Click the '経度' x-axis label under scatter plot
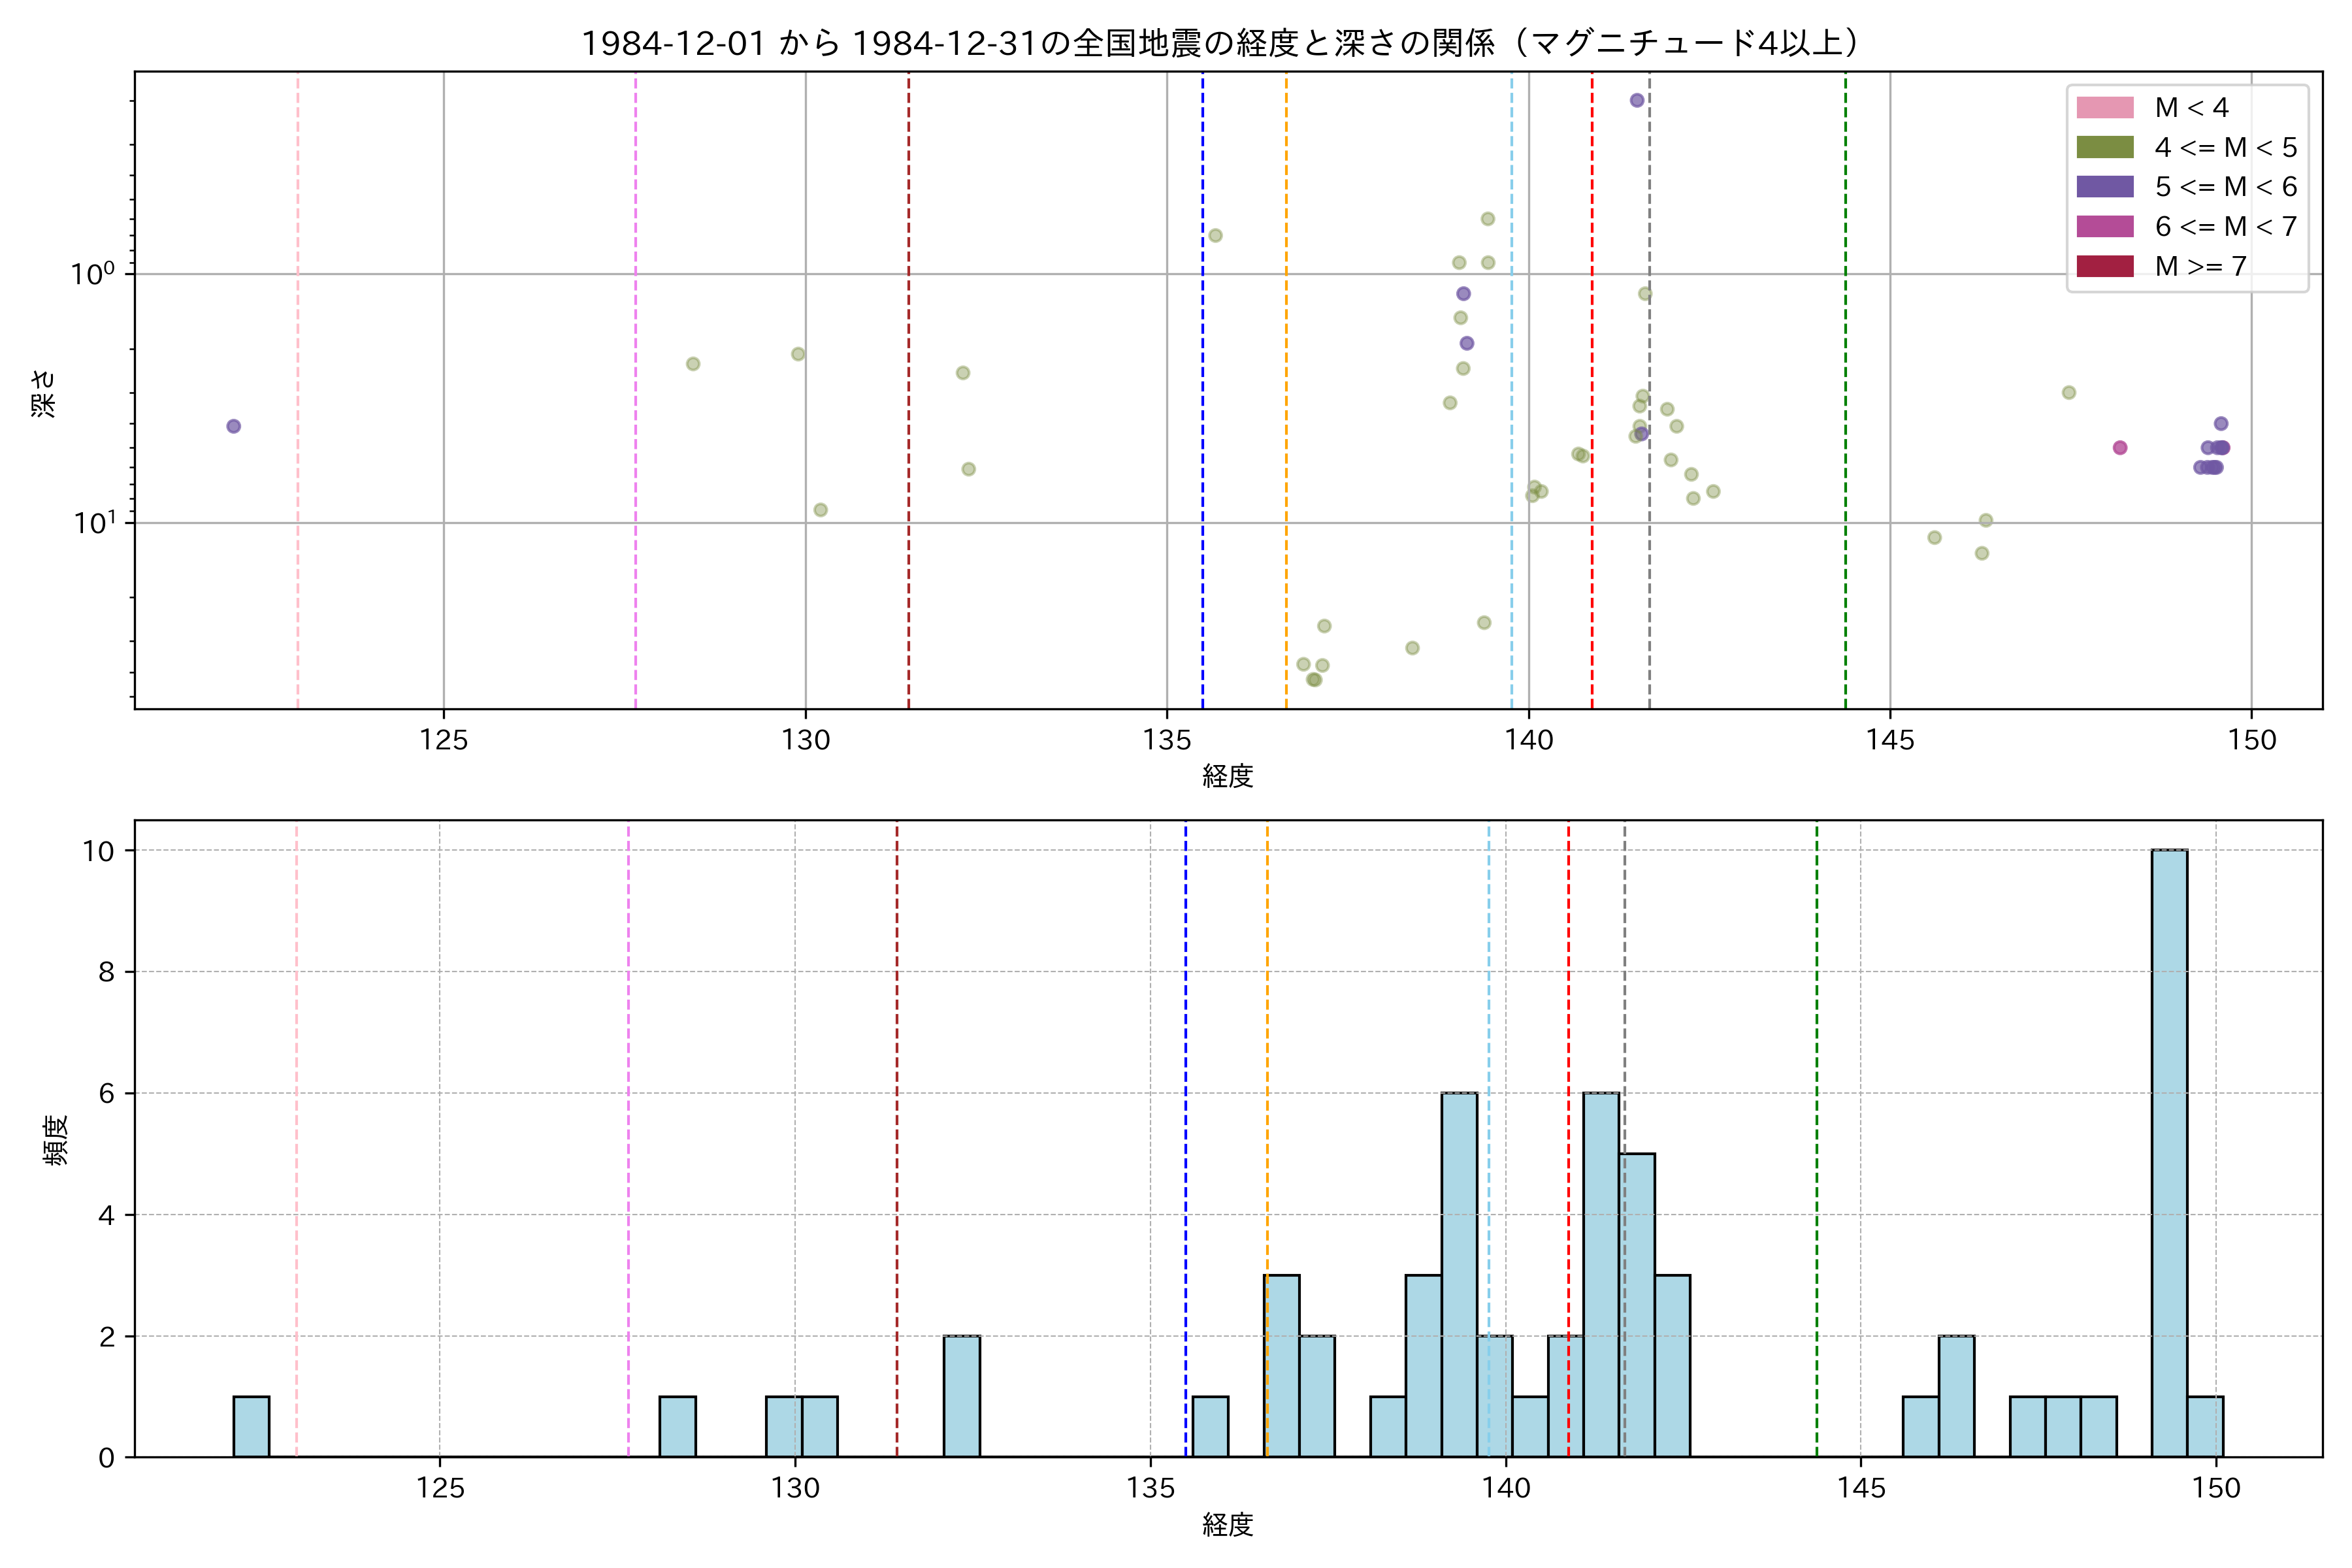 click(1227, 776)
